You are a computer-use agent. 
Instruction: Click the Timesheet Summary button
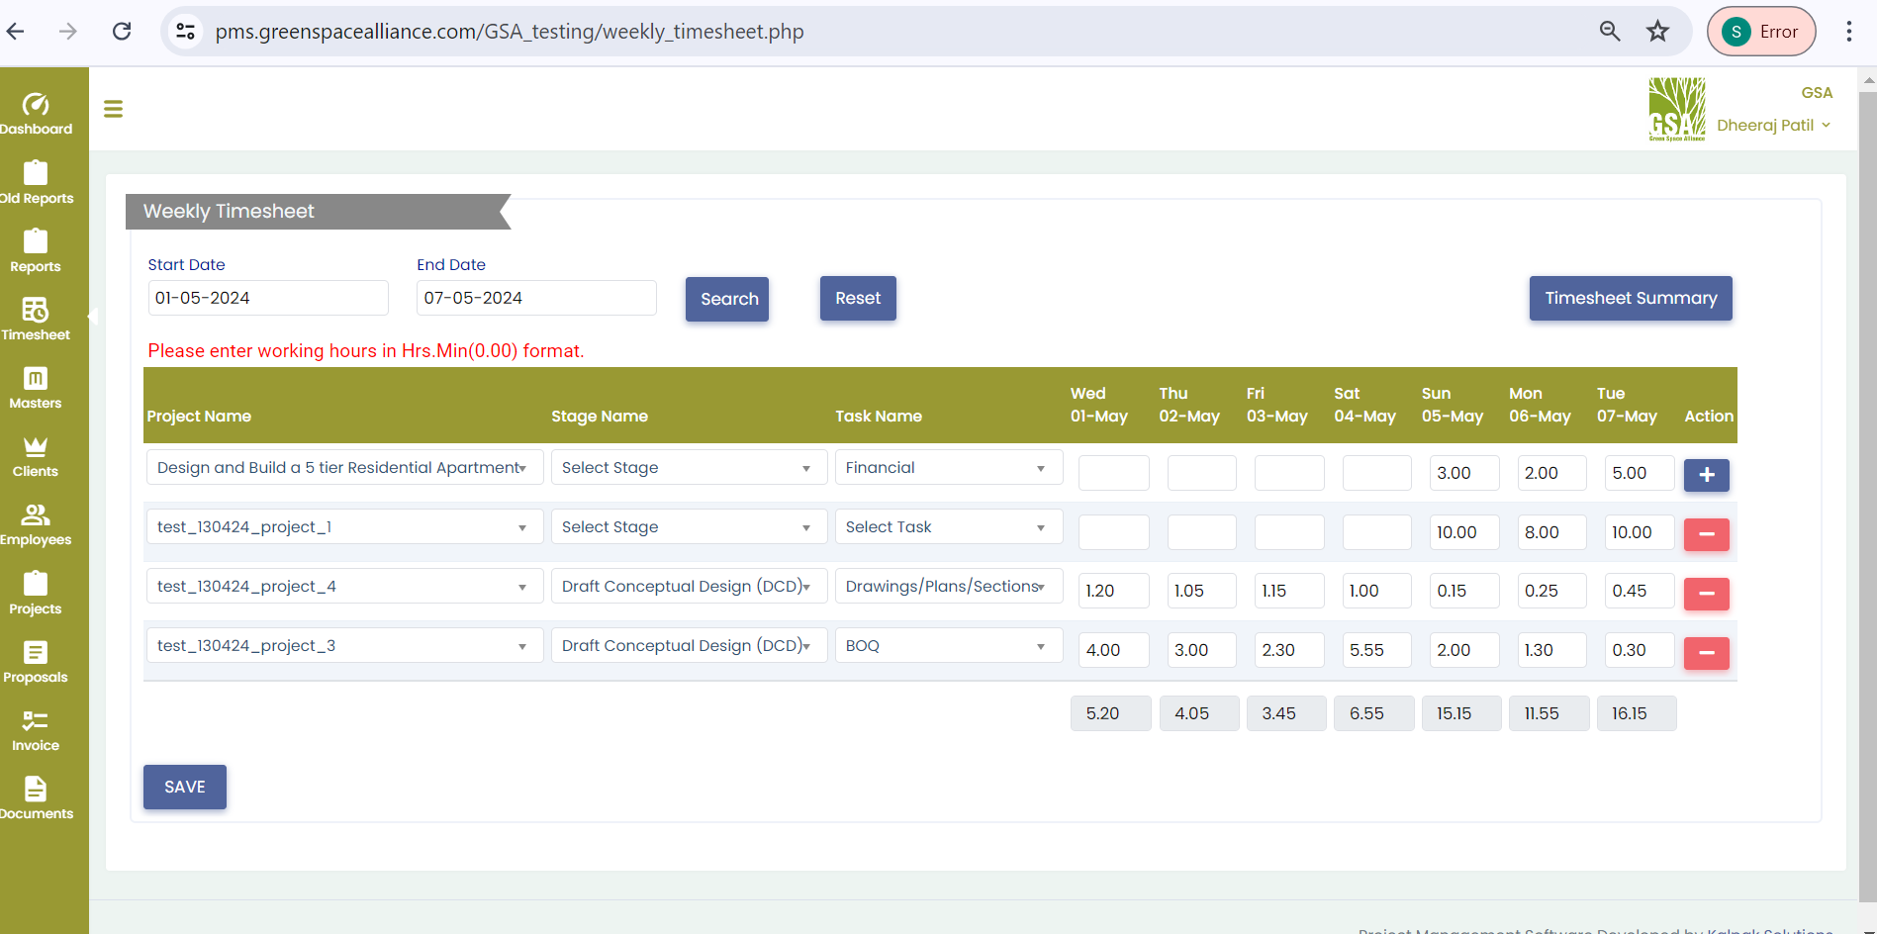(1630, 299)
